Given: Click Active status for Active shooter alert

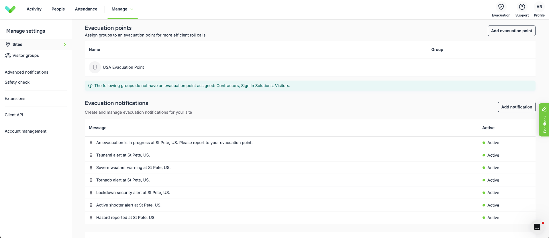Looking at the screenshot, I should pyautogui.click(x=491, y=205).
